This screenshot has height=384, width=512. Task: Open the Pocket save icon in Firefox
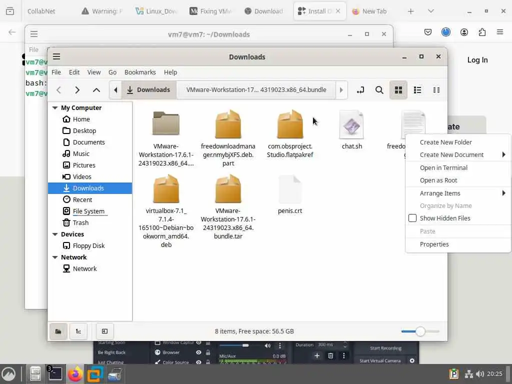coord(428,32)
